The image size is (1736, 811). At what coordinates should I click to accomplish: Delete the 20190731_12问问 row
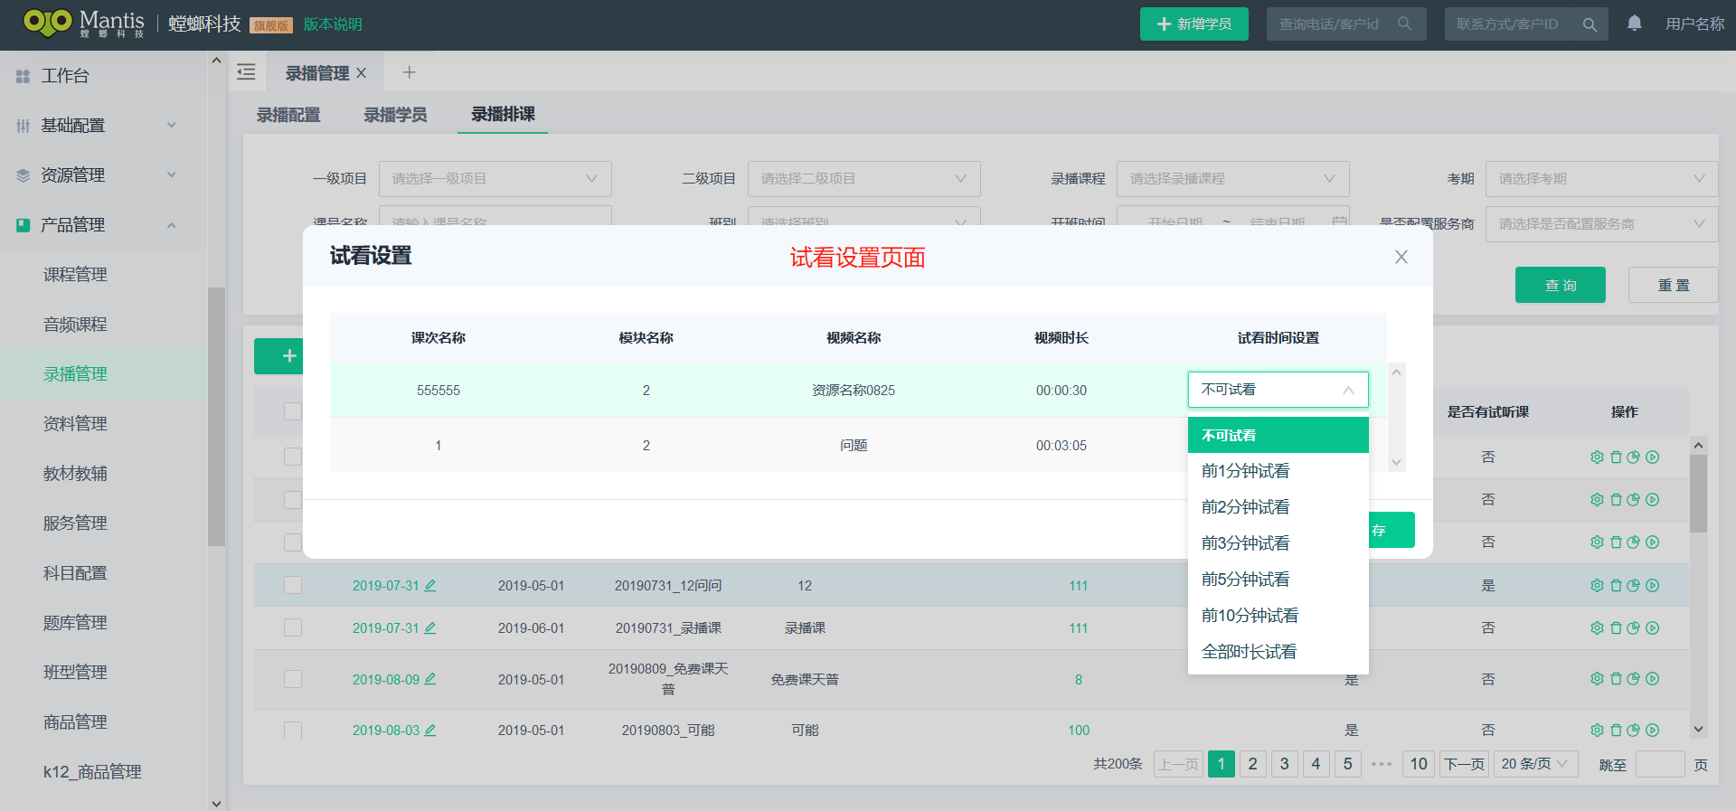1616,585
